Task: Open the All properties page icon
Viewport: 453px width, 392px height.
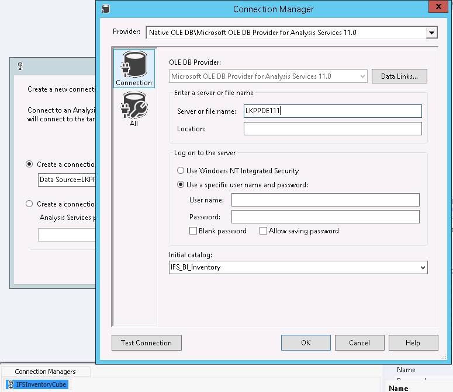Action: coord(134,108)
